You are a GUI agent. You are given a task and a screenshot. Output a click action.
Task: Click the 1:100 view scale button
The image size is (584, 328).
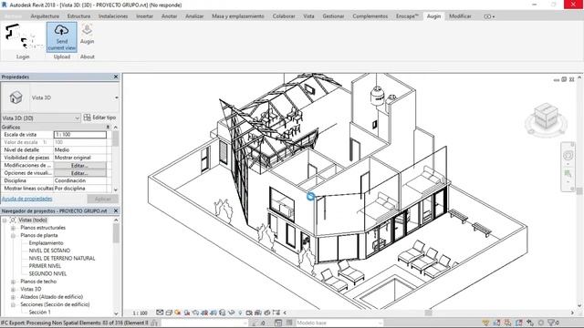click(140, 313)
